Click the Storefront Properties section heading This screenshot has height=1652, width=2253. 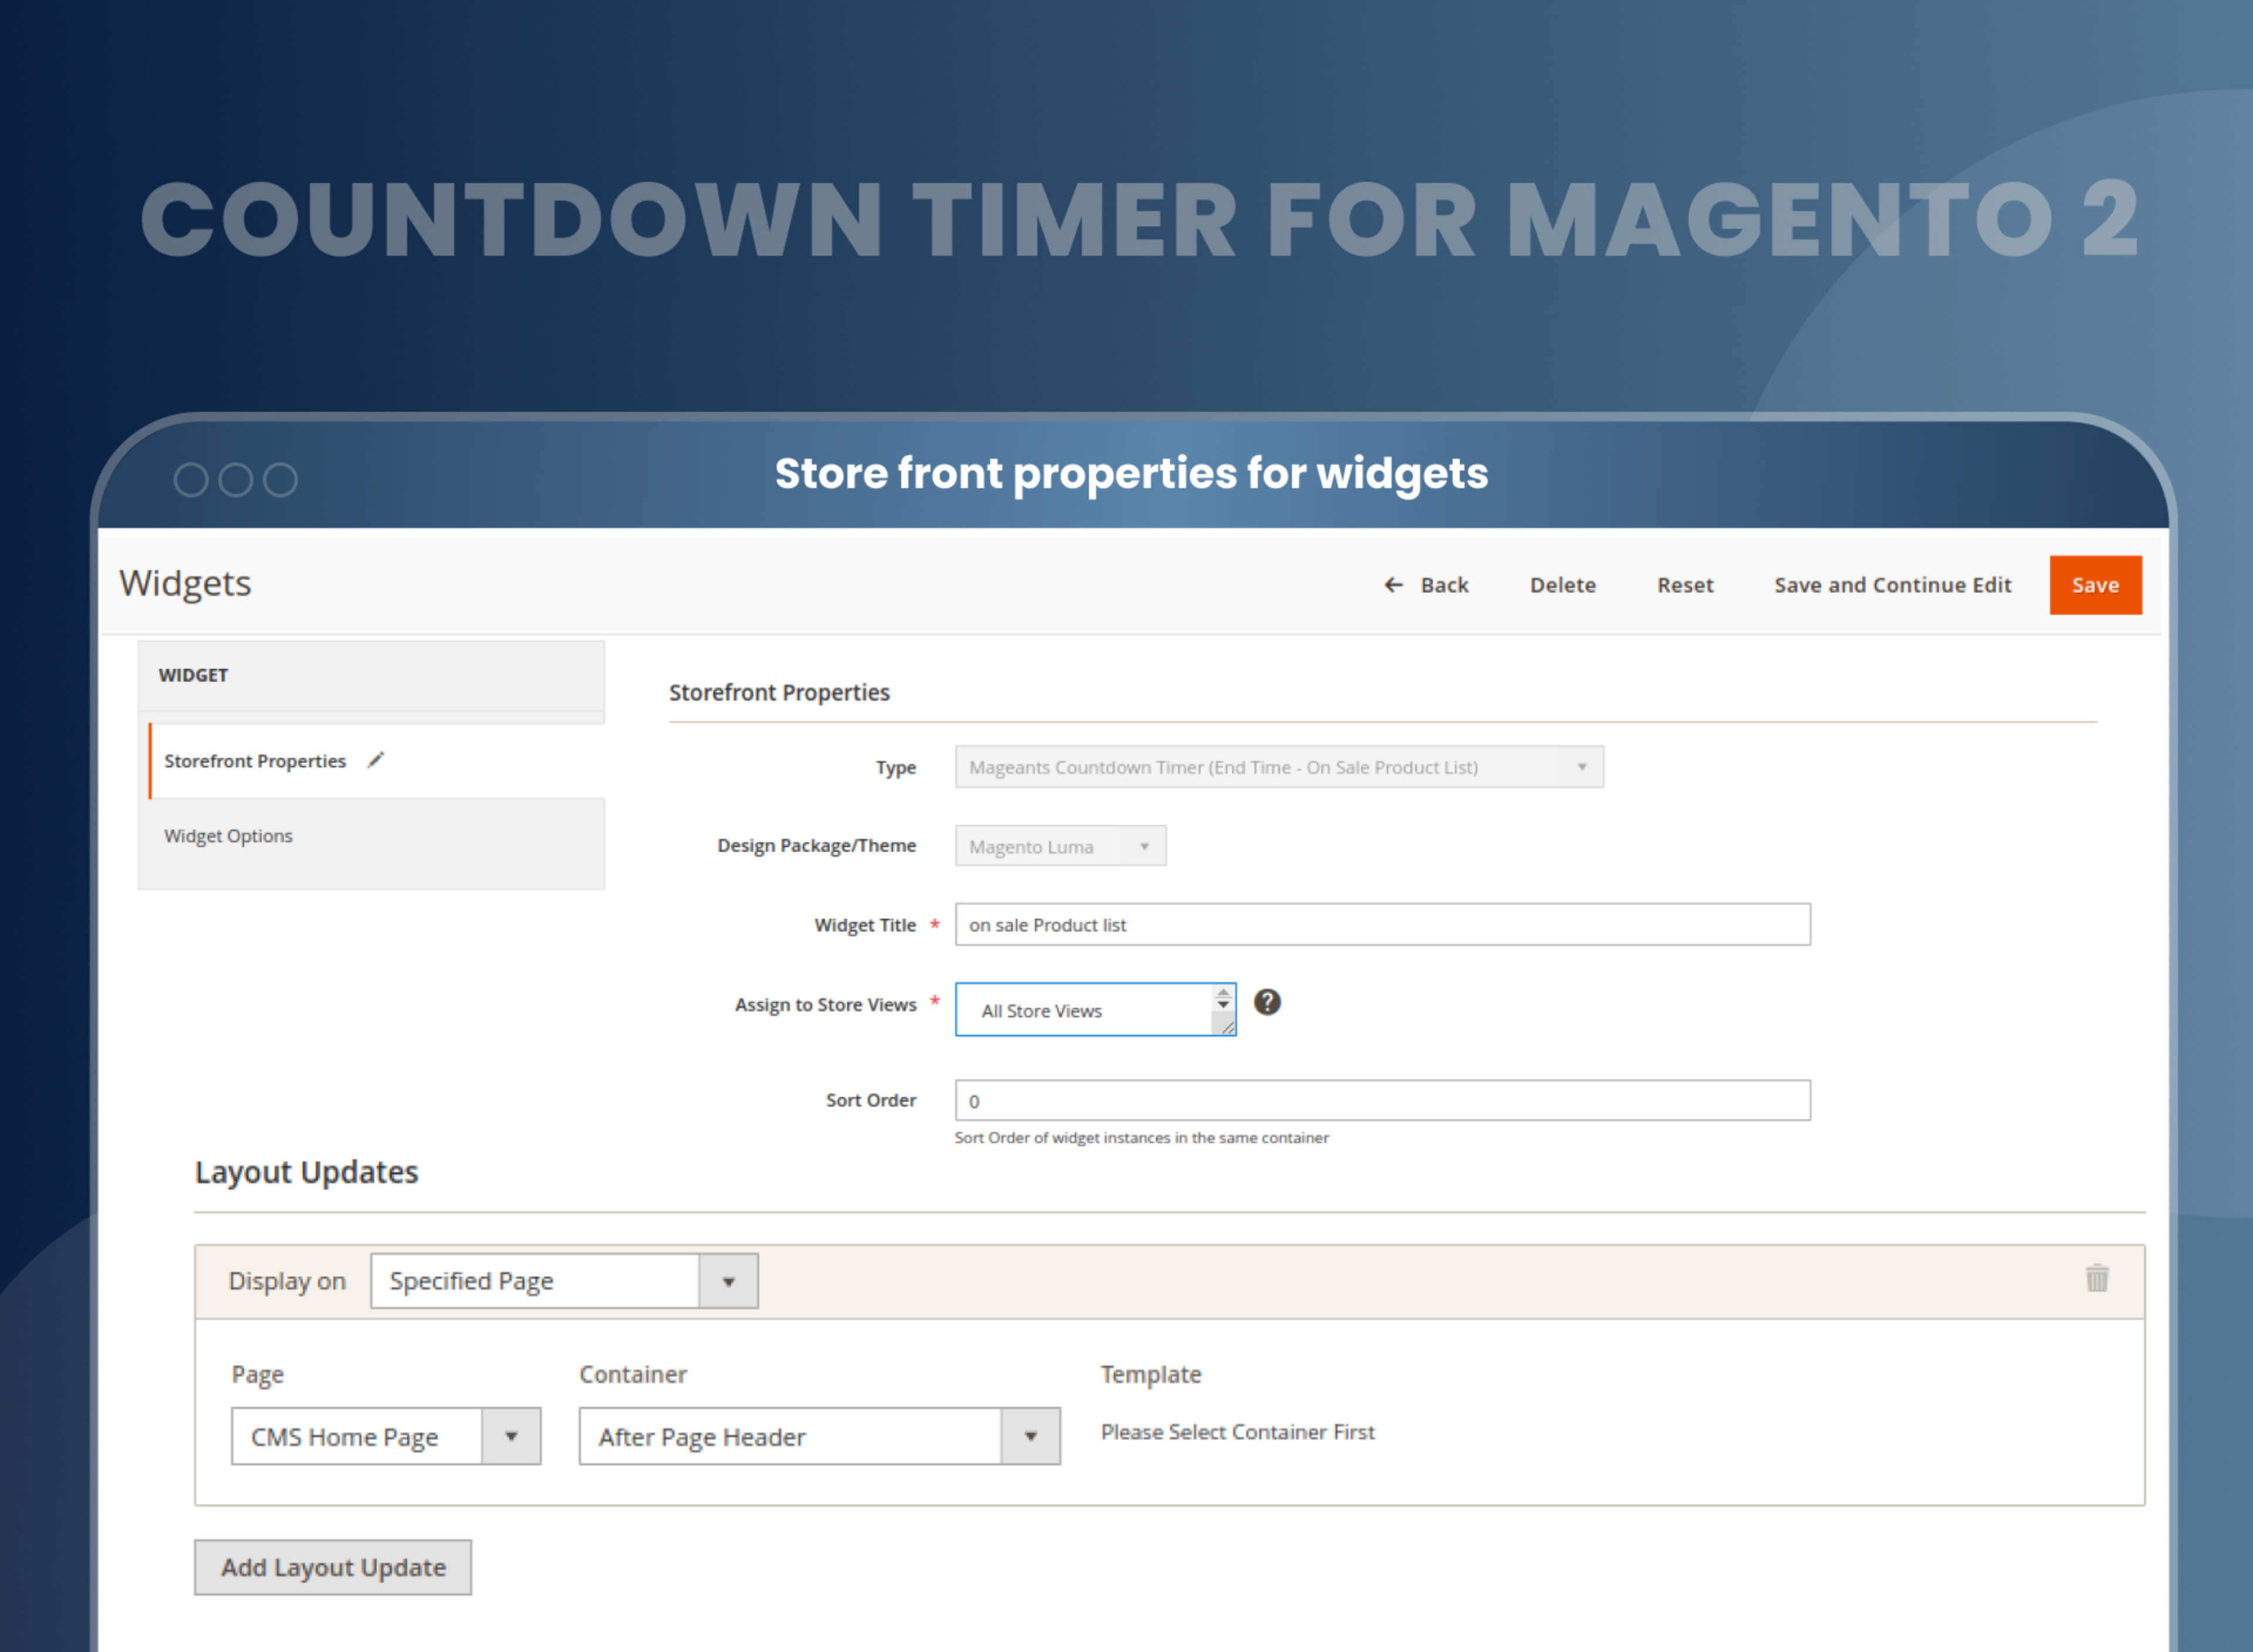point(779,692)
